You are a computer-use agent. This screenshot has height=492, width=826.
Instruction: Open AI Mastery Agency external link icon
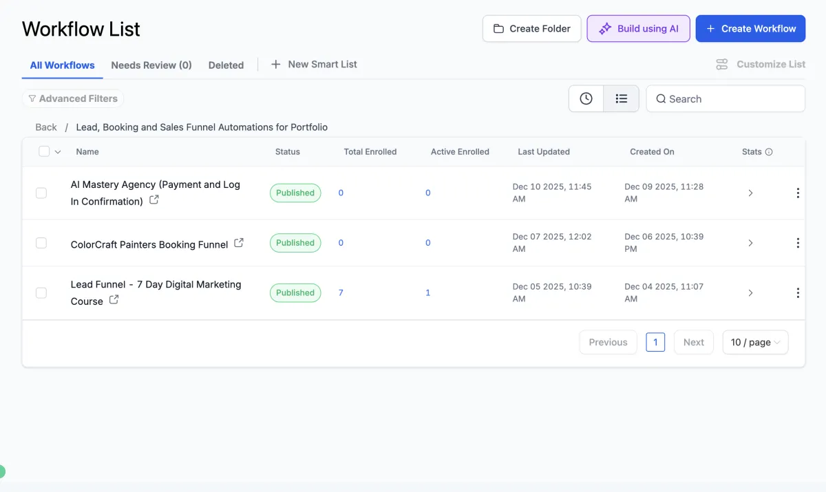coord(154,200)
